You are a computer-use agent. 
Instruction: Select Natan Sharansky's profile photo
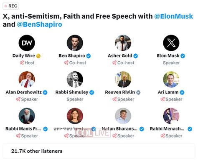[123, 116]
